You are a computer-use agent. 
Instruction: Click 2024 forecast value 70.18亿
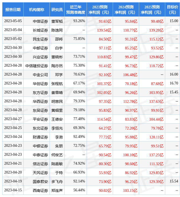[x=131, y=84]
